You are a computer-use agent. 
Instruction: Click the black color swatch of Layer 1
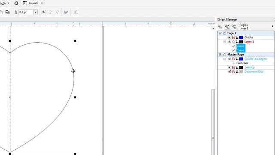(x=241, y=42)
